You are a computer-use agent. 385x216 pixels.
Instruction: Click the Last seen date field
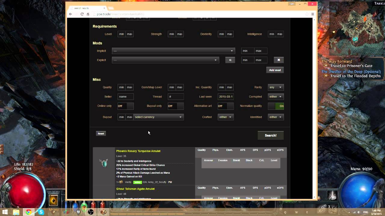click(x=226, y=97)
